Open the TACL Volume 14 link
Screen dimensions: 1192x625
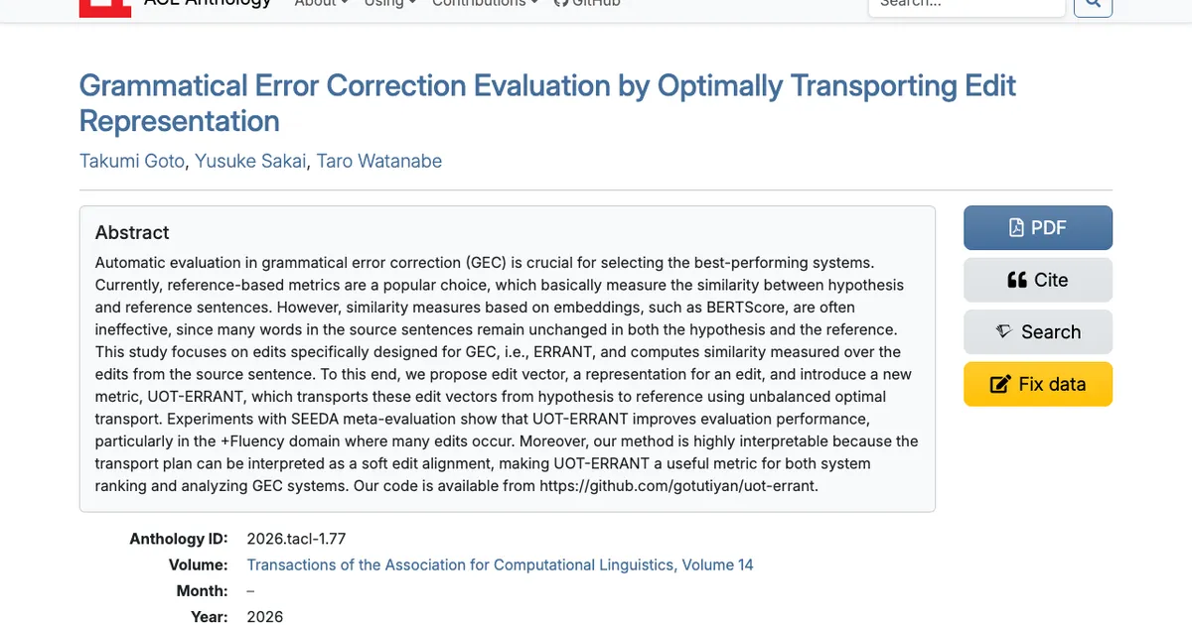coord(500,564)
